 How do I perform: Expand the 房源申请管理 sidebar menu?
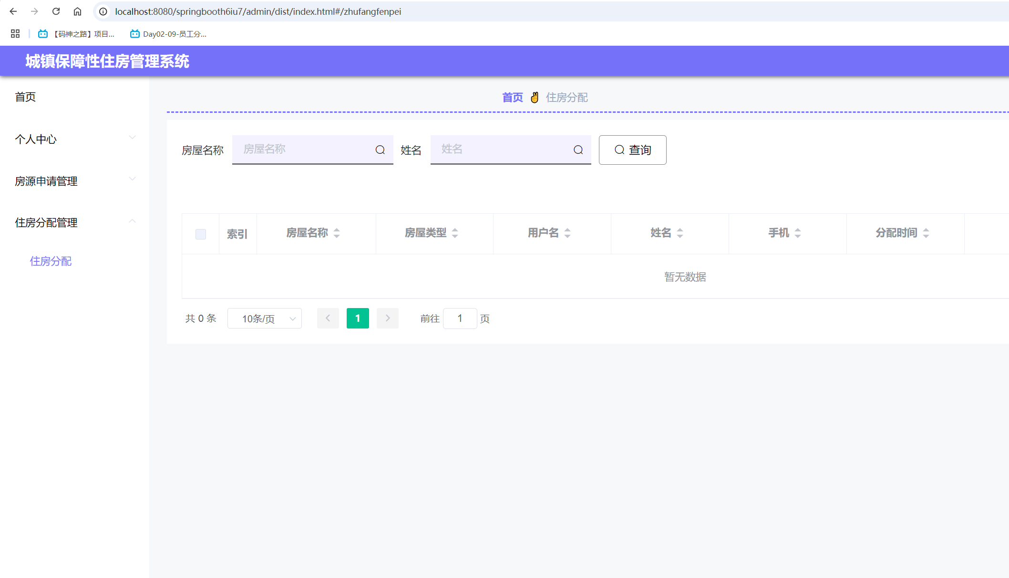[74, 181]
